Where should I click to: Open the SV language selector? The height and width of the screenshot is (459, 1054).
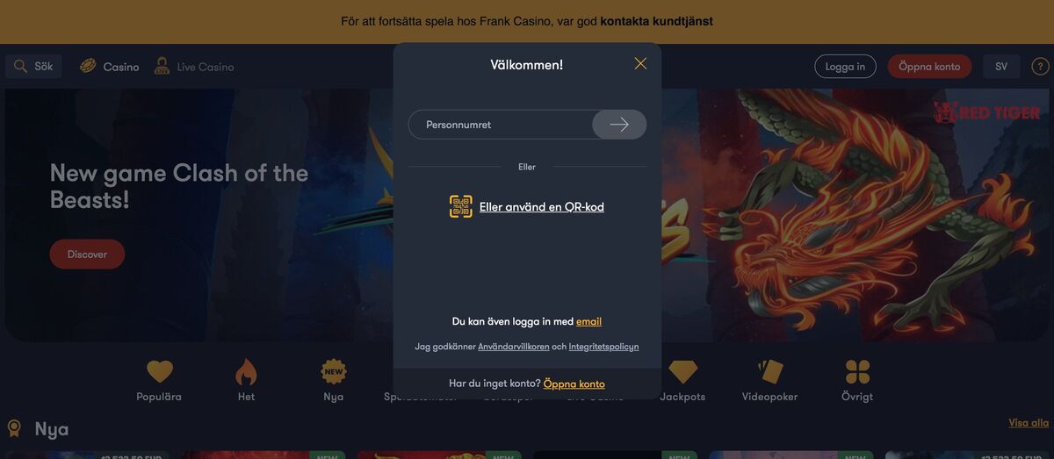pos(1001,67)
